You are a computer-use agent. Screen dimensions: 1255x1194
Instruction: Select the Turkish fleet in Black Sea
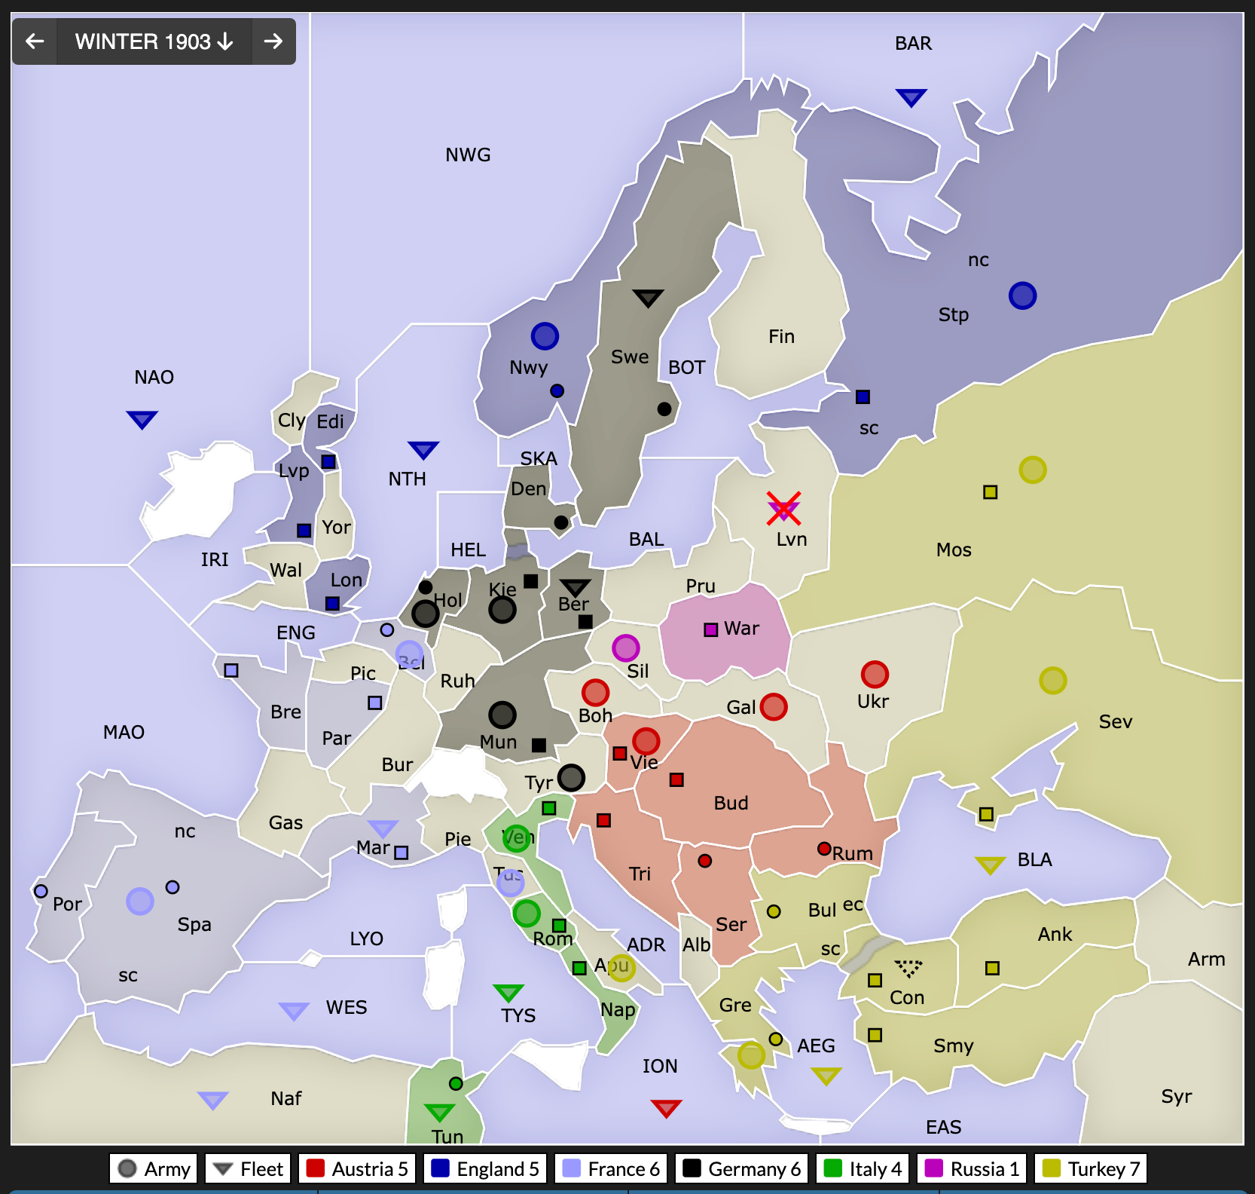[990, 865]
